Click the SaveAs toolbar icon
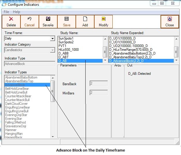The height and width of the screenshot is (155, 181). (48, 19)
